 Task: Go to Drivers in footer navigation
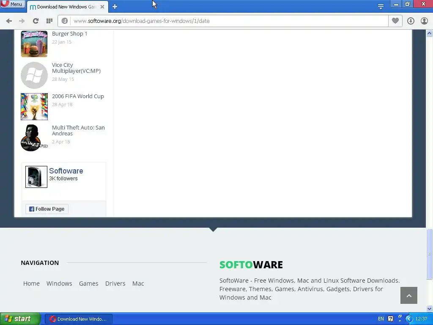coord(115,284)
